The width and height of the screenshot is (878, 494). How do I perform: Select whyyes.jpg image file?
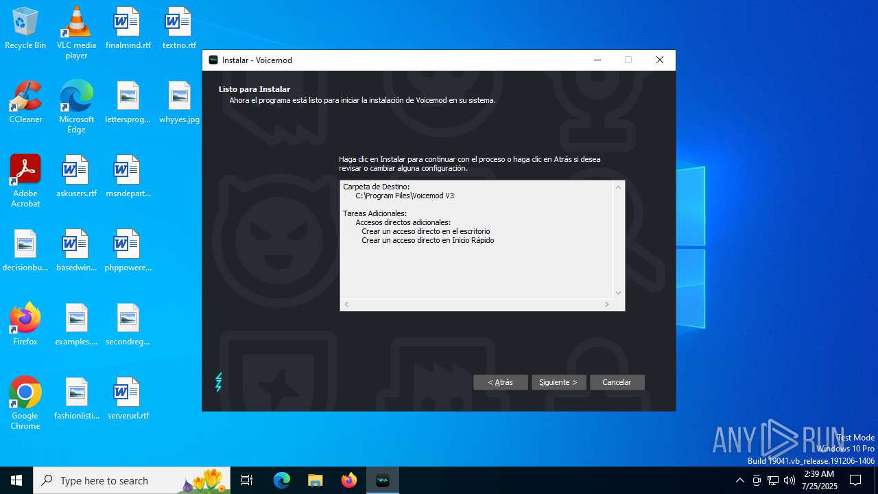[179, 103]
